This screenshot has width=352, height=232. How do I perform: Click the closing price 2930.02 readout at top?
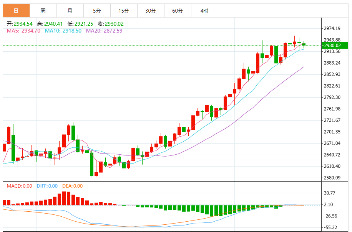coord(114,24)
